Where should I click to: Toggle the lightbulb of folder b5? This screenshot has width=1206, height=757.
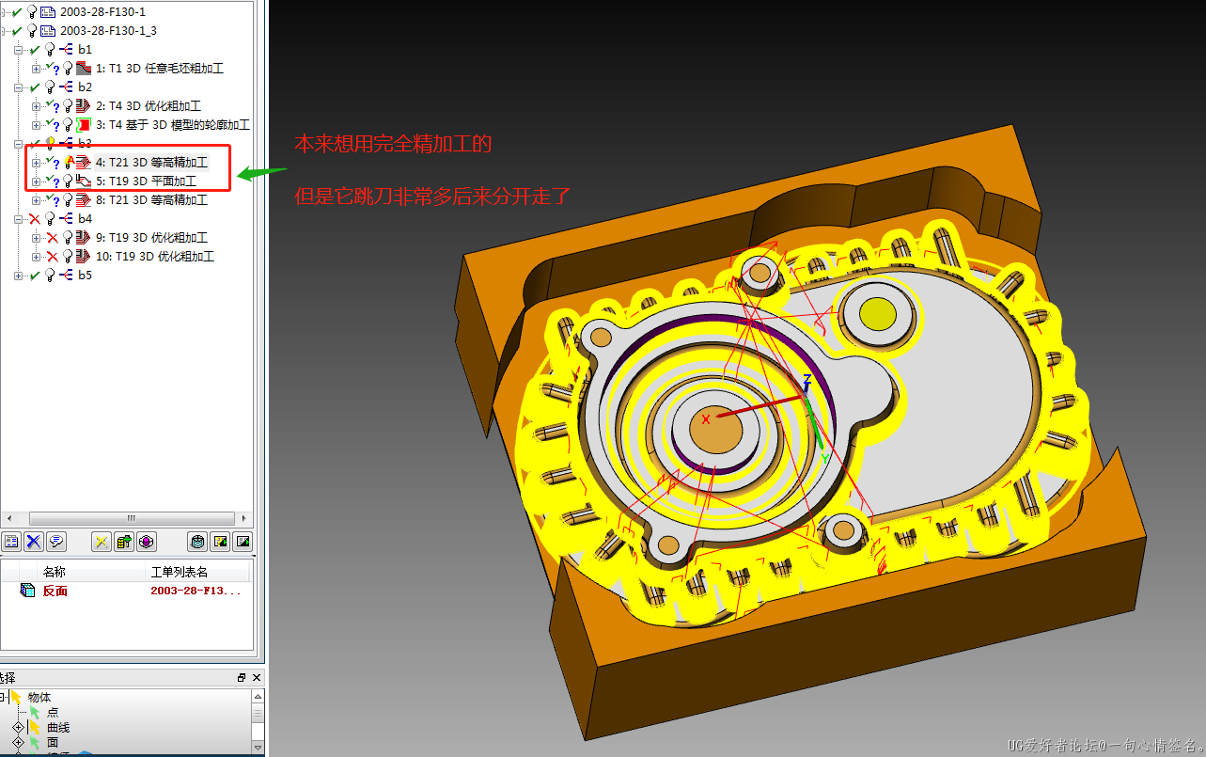50,276
